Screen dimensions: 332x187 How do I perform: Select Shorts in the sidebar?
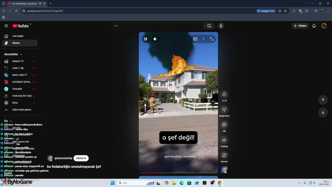[x=20, y=43]
